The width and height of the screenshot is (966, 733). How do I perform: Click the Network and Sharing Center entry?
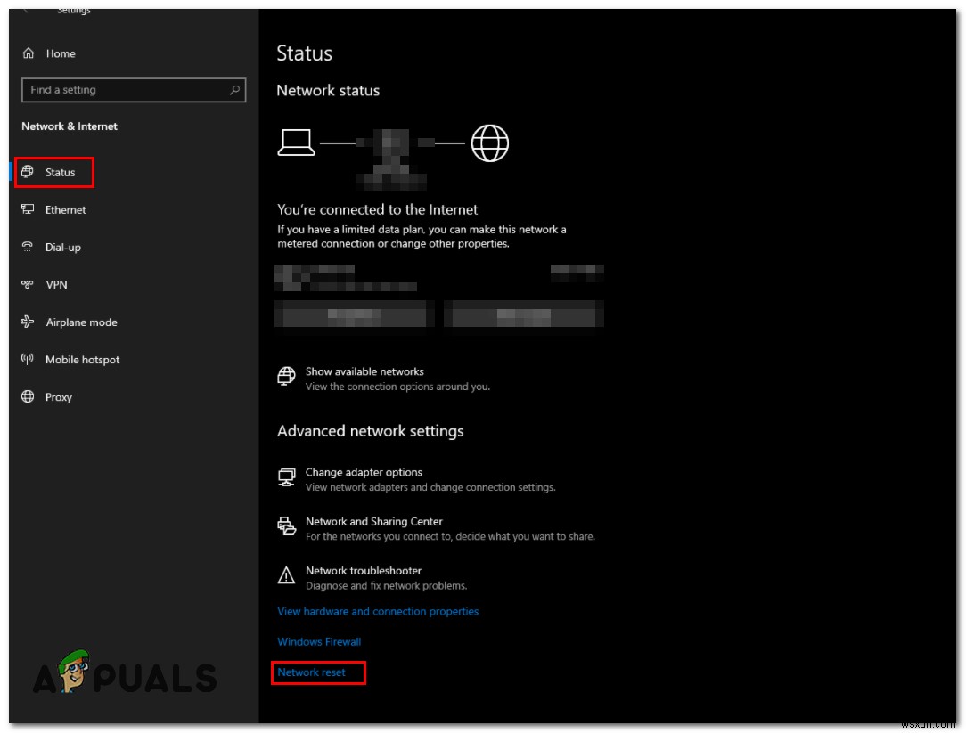[x=374, y=521]
